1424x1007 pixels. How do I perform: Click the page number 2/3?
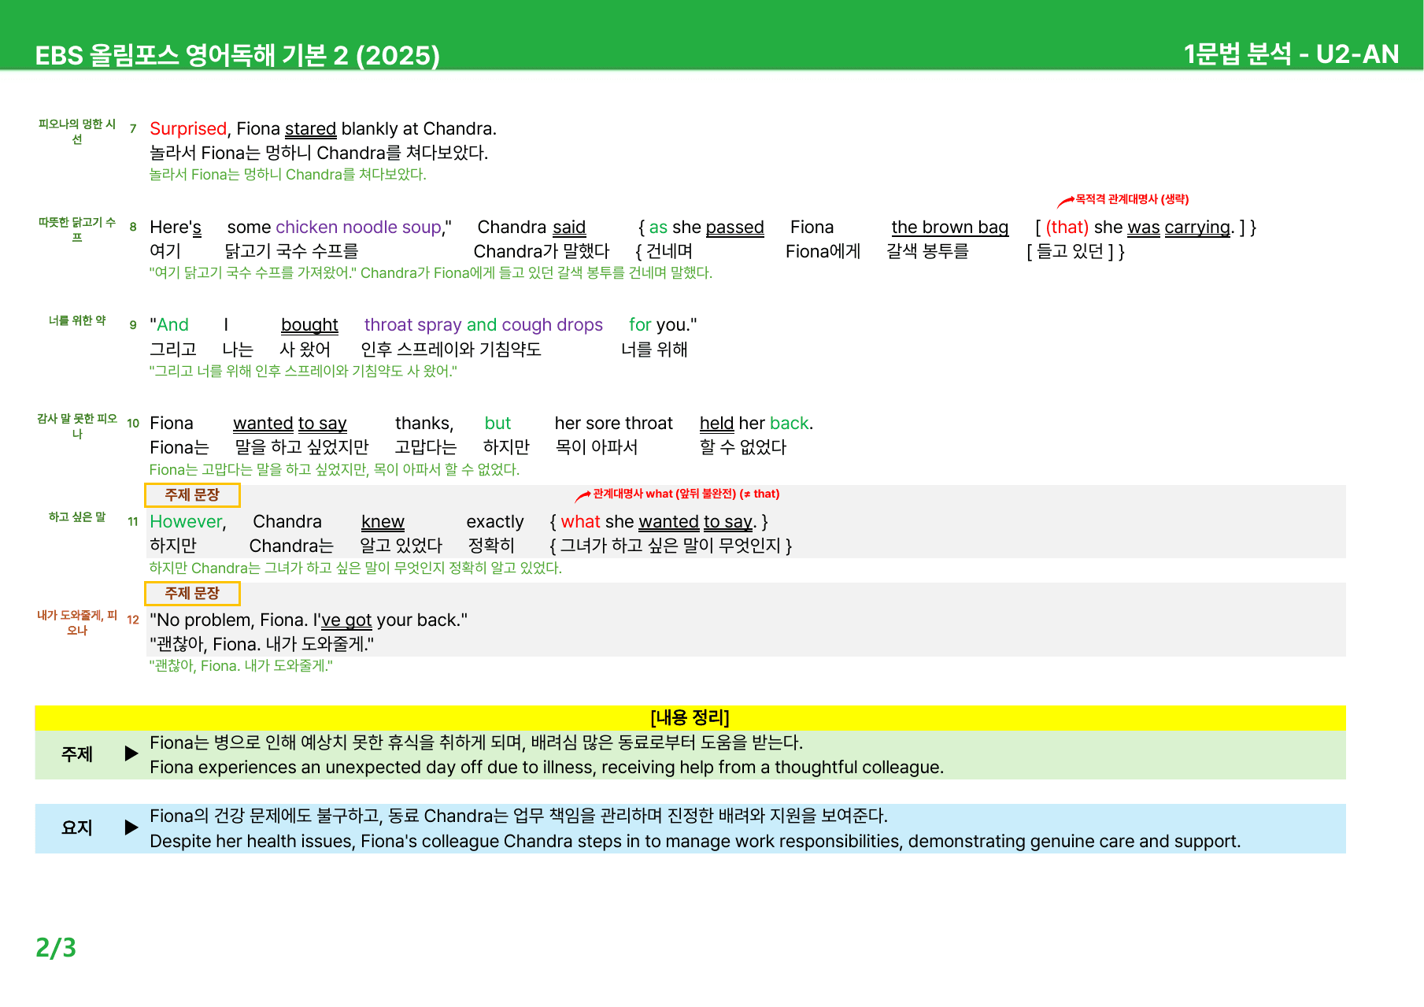click(x=56, y=947)
